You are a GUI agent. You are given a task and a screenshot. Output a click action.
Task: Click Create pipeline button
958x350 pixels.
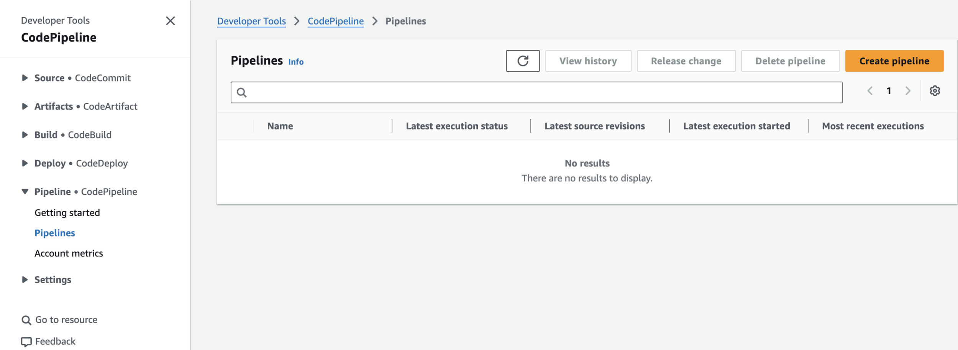pos(894,61)
